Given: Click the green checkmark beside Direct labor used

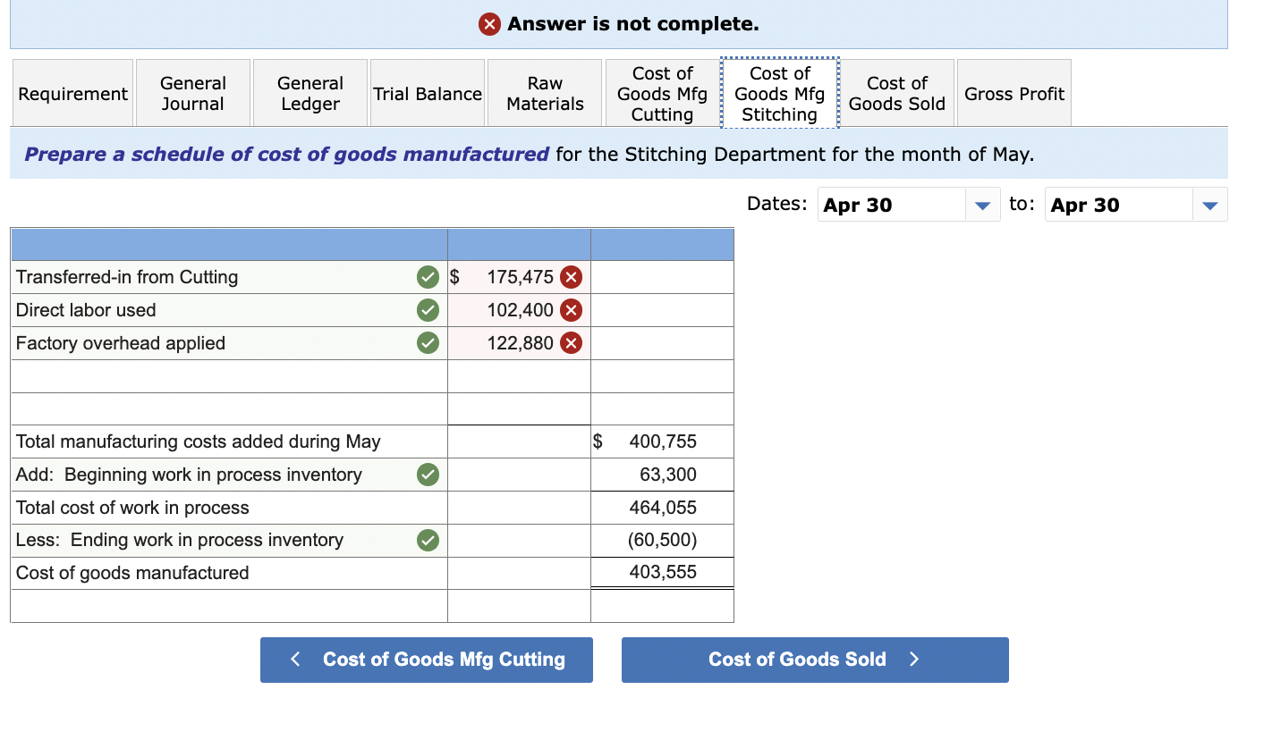Looking at the screenshot, I should 428,310.
